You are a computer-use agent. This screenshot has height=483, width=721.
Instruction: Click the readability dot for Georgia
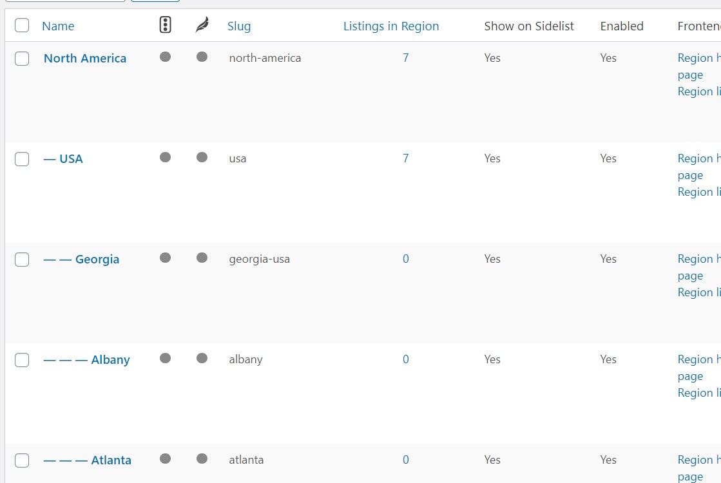[202, 258]
